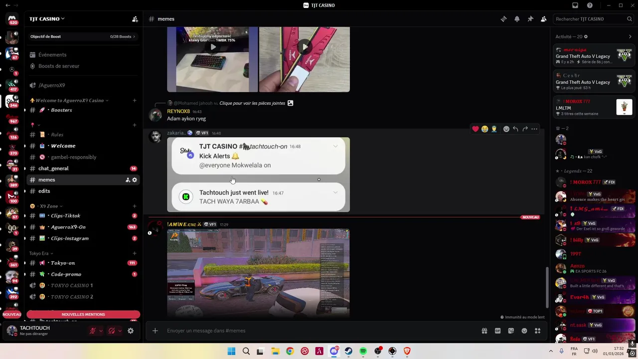The width and height of the screenshot is (638, 359).
Task: Expand Tachtouch went live notification chevron
Action: (335, 192)
